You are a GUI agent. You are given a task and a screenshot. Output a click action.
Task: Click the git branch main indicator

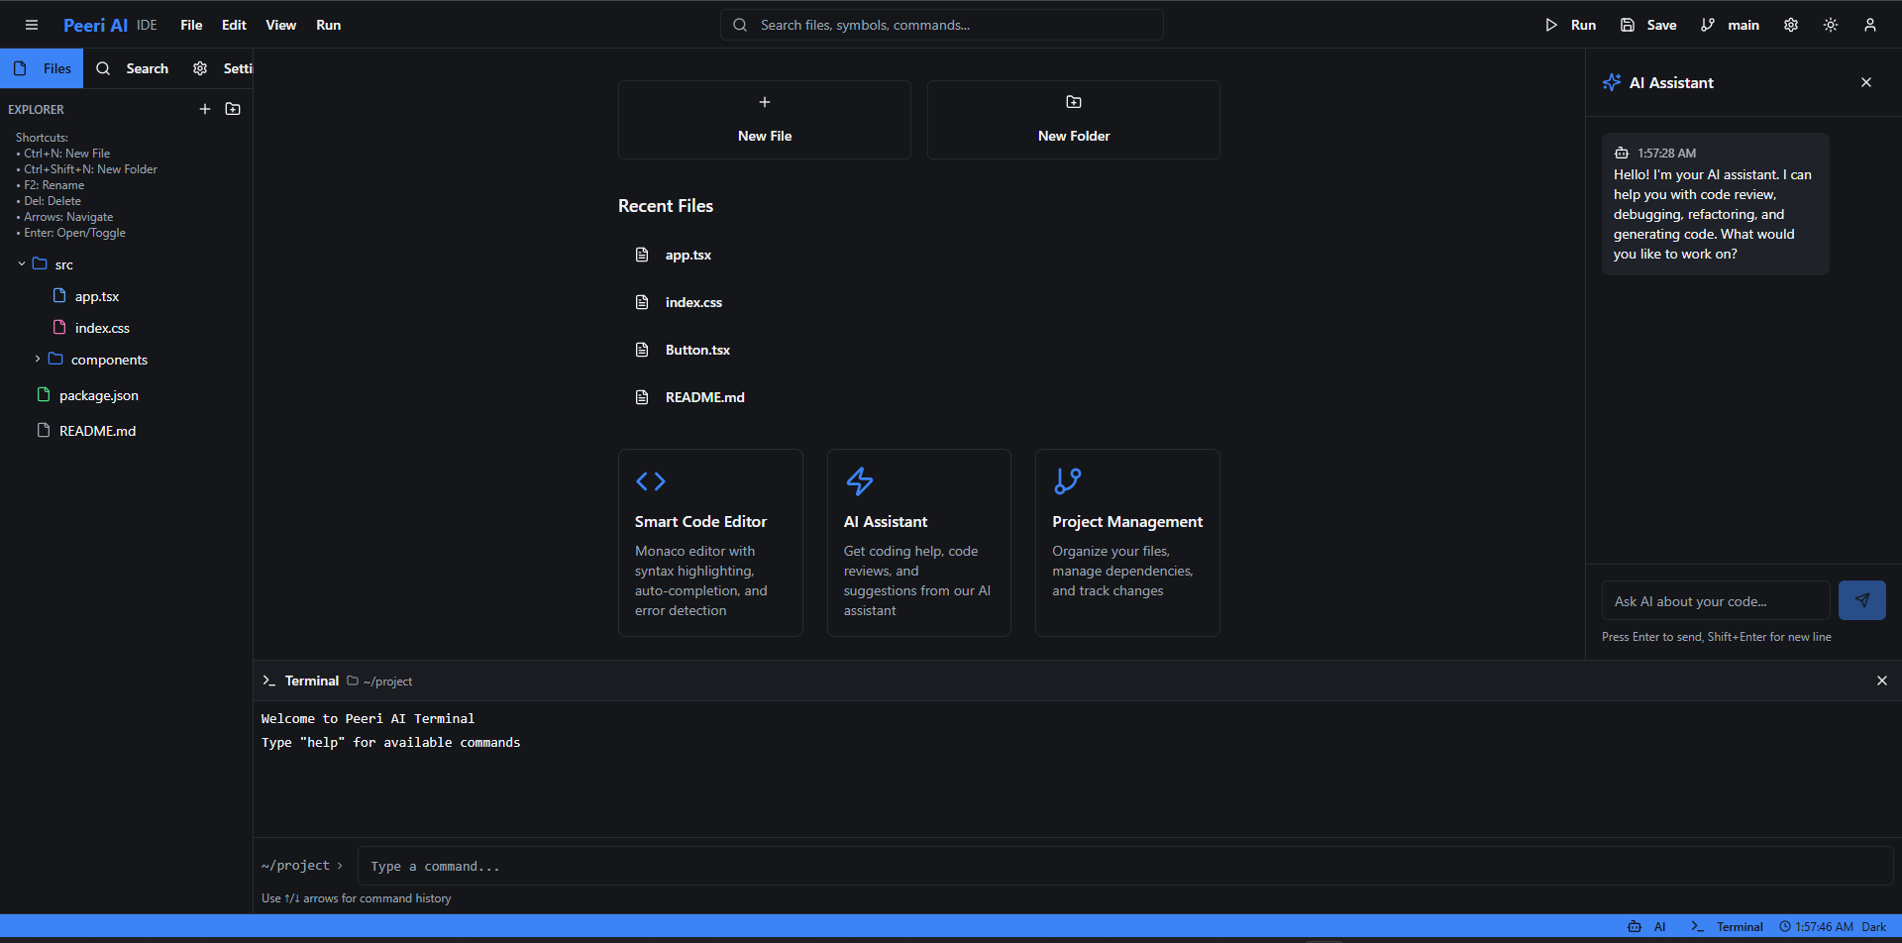pyautogui.click(x=1731, y=25)
